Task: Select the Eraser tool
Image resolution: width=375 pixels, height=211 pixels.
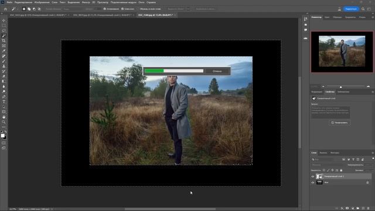Action: (4, 76)
